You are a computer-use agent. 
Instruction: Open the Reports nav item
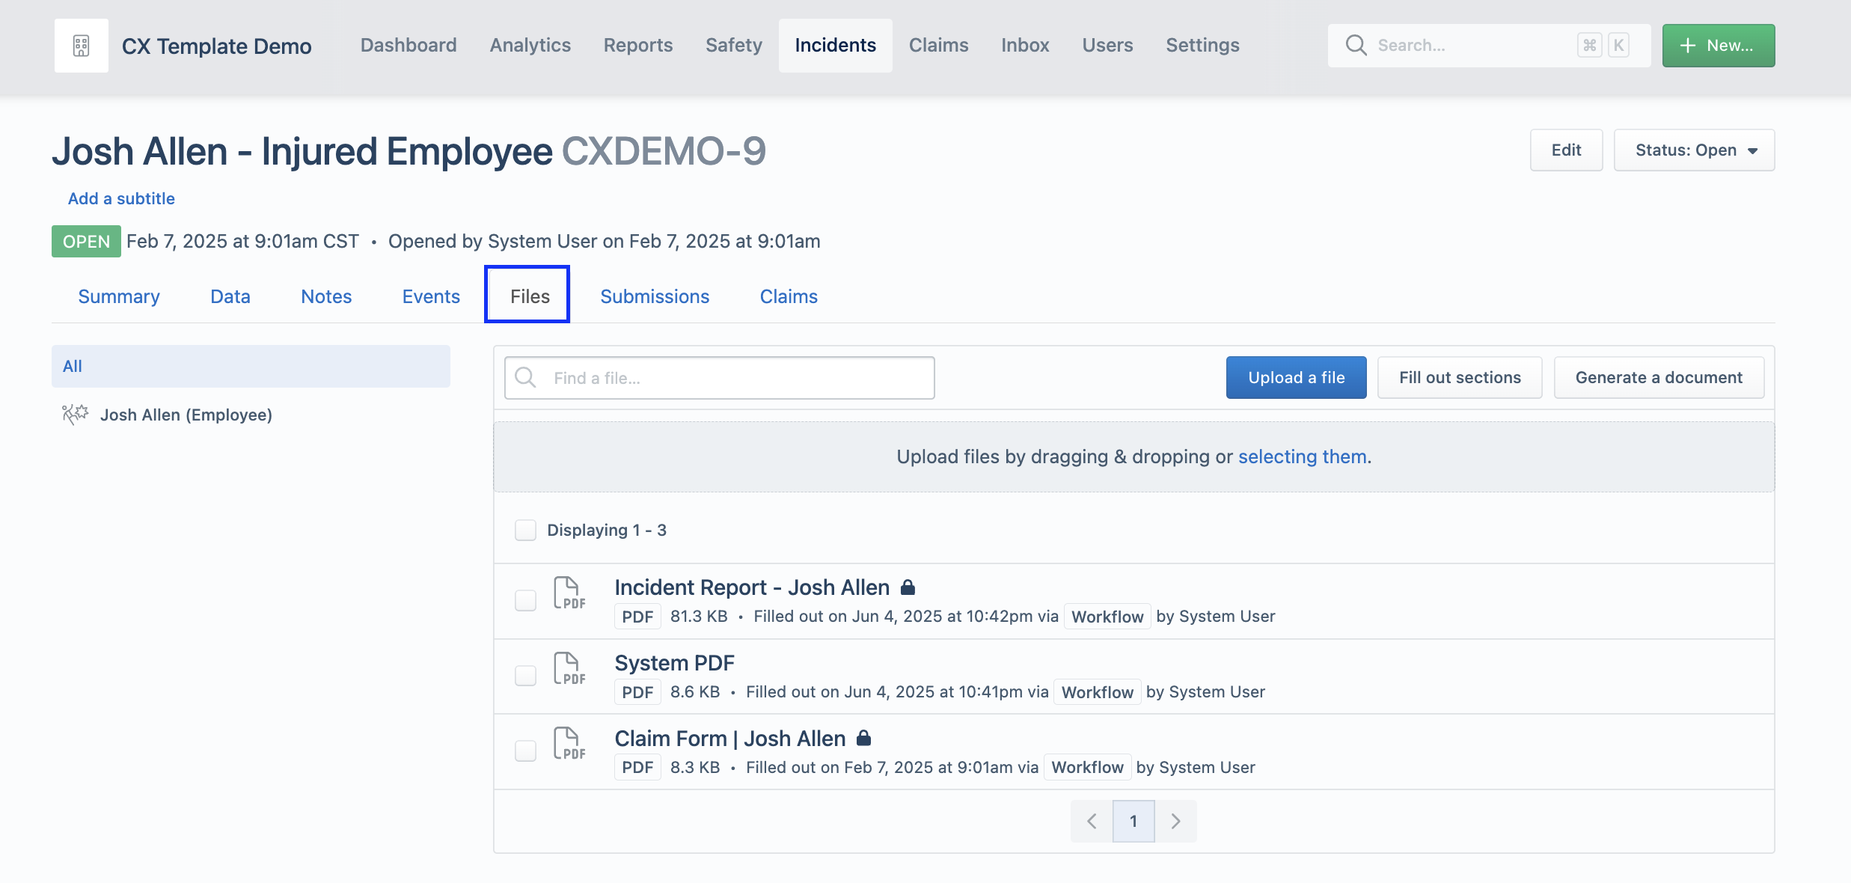[x=638, y=46]
